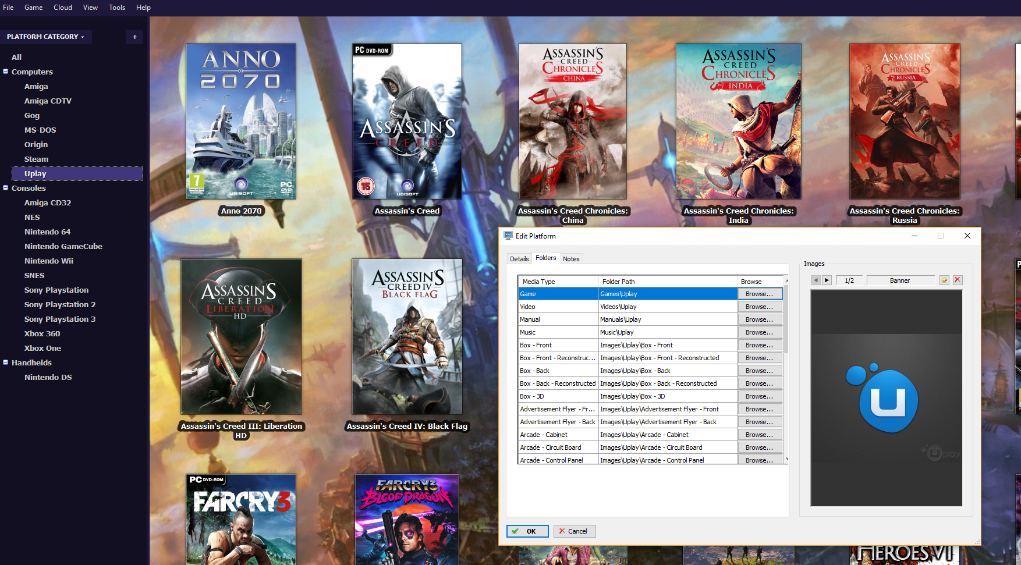
Task: Select the Origin platform
Action: [36, 144]
